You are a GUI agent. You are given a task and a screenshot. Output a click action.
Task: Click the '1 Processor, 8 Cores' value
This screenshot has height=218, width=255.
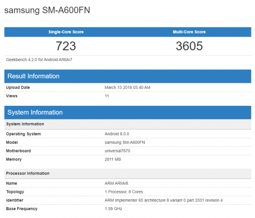[x=124, y=192]
